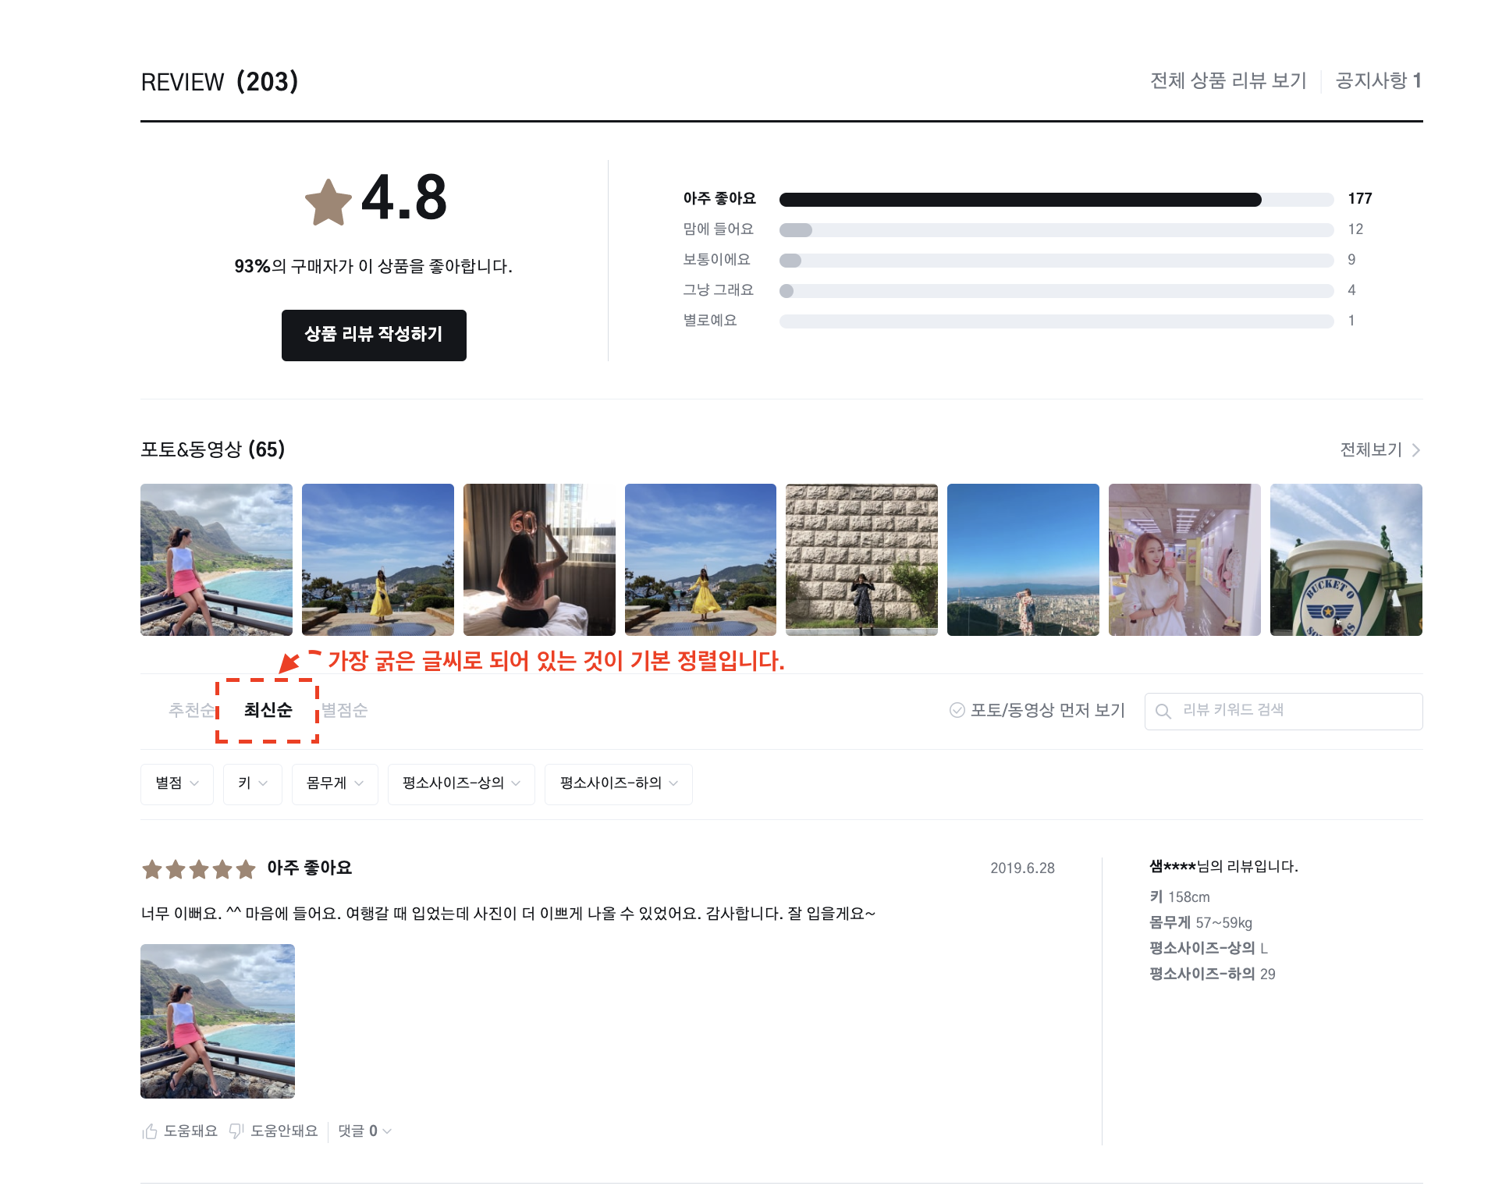Open thumbnail of woman on bed in hotel room

539,559
